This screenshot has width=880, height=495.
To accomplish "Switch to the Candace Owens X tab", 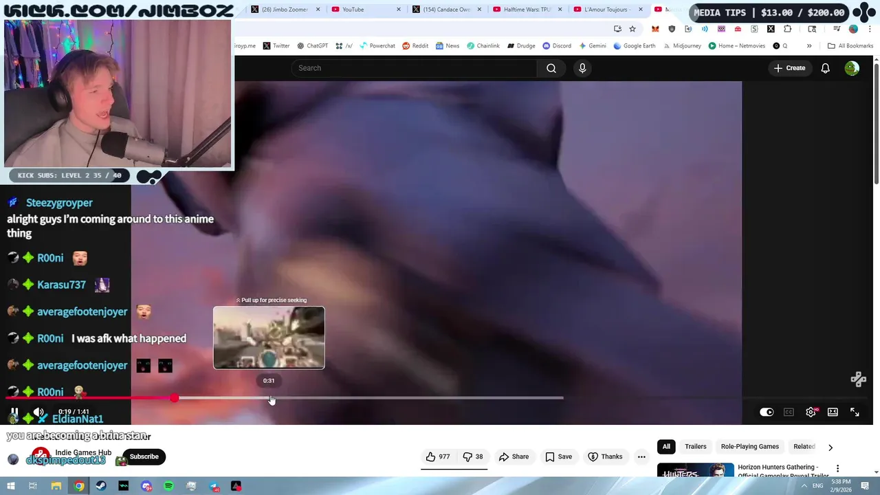I will 445,10.
